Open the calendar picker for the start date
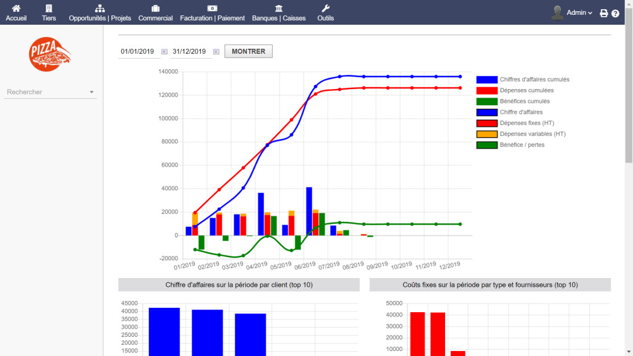Screen dimensions: 633x356 tap(164, 52)
